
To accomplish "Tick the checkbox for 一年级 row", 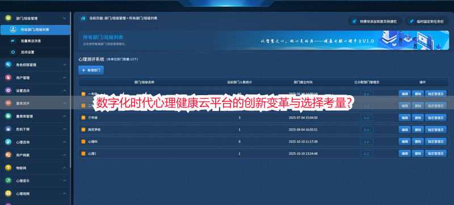I will coord(83,94).
